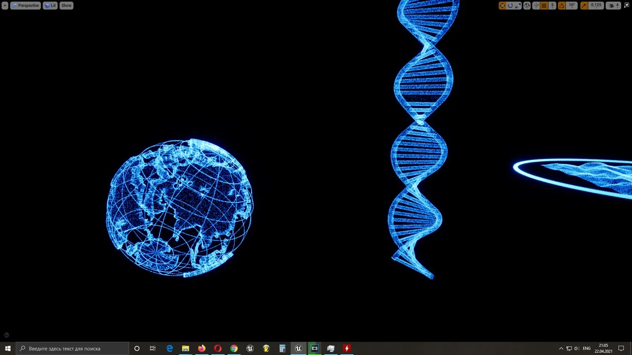This screenshot has height=355, width=632.
Task: Open surface snapping options
Action: tap(536, 5)
